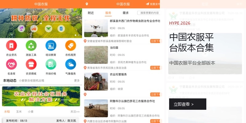Click 发布人：陈文凯 text
Screen dimensions: 246x123
click(x=66, y=121)
